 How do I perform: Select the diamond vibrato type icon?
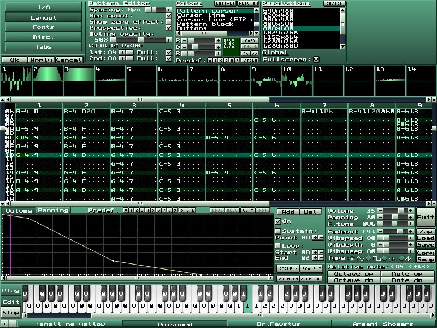352,257
